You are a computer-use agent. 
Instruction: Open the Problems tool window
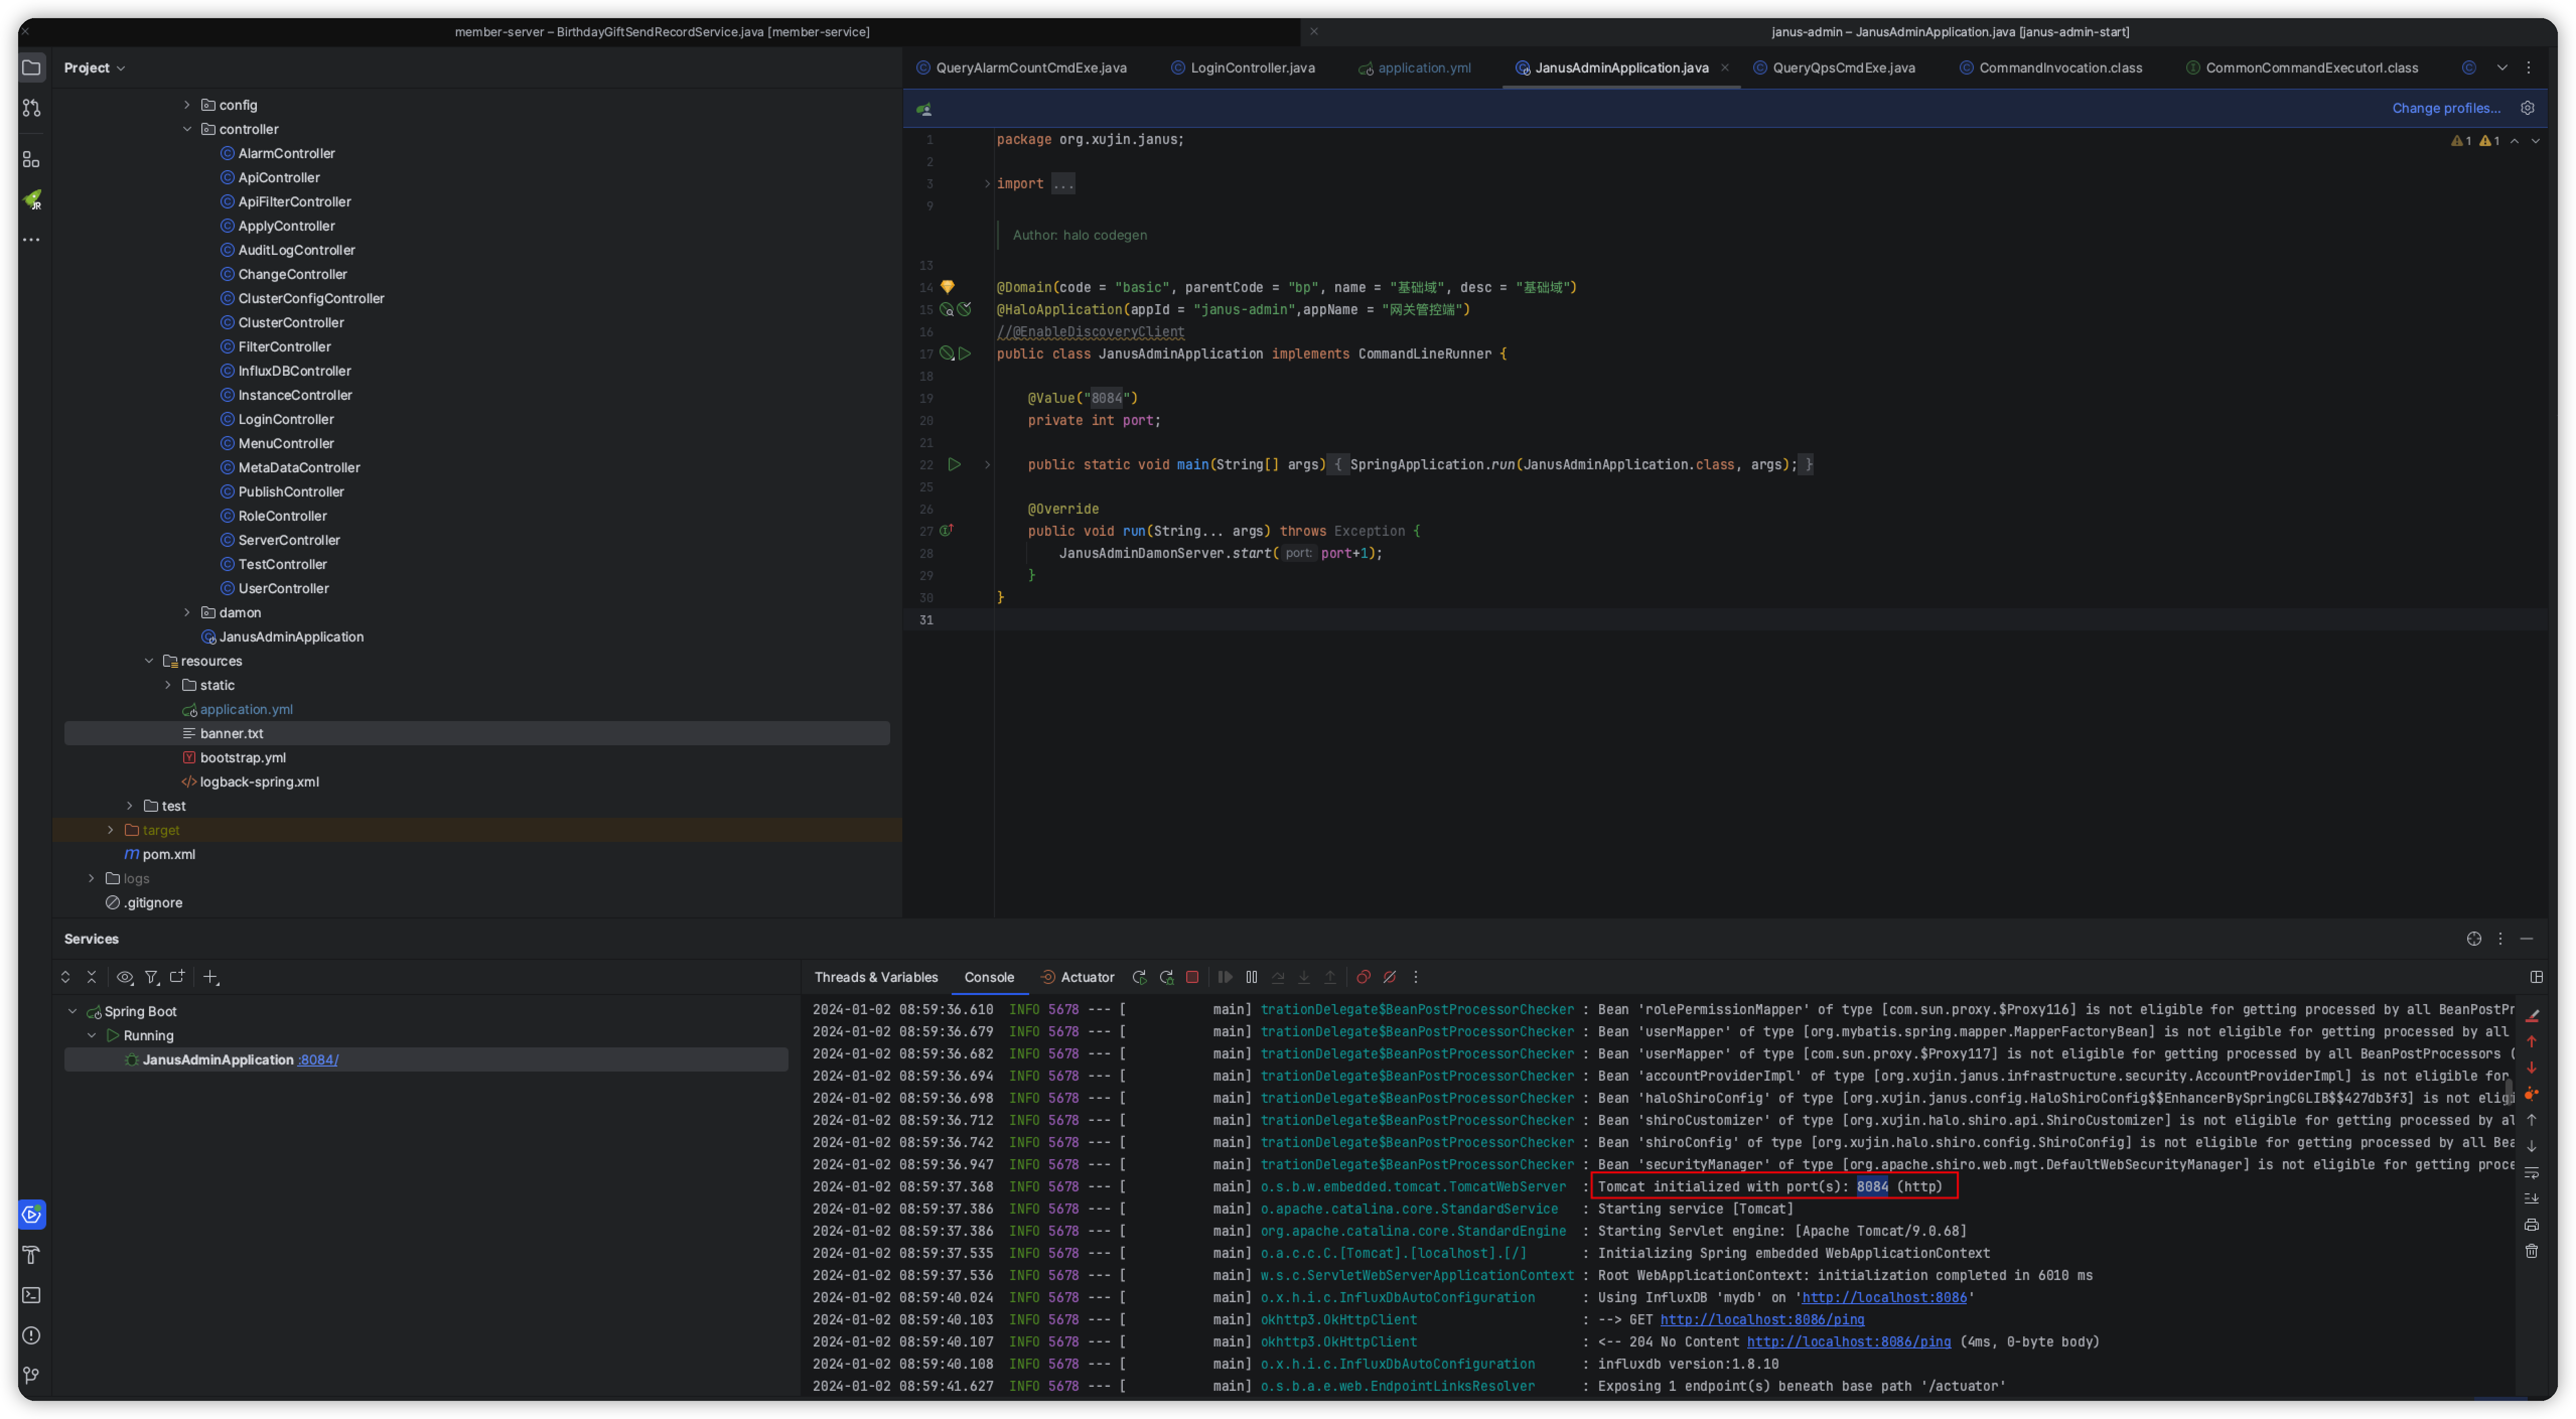pyautogui.click(x=31, y=1335)
